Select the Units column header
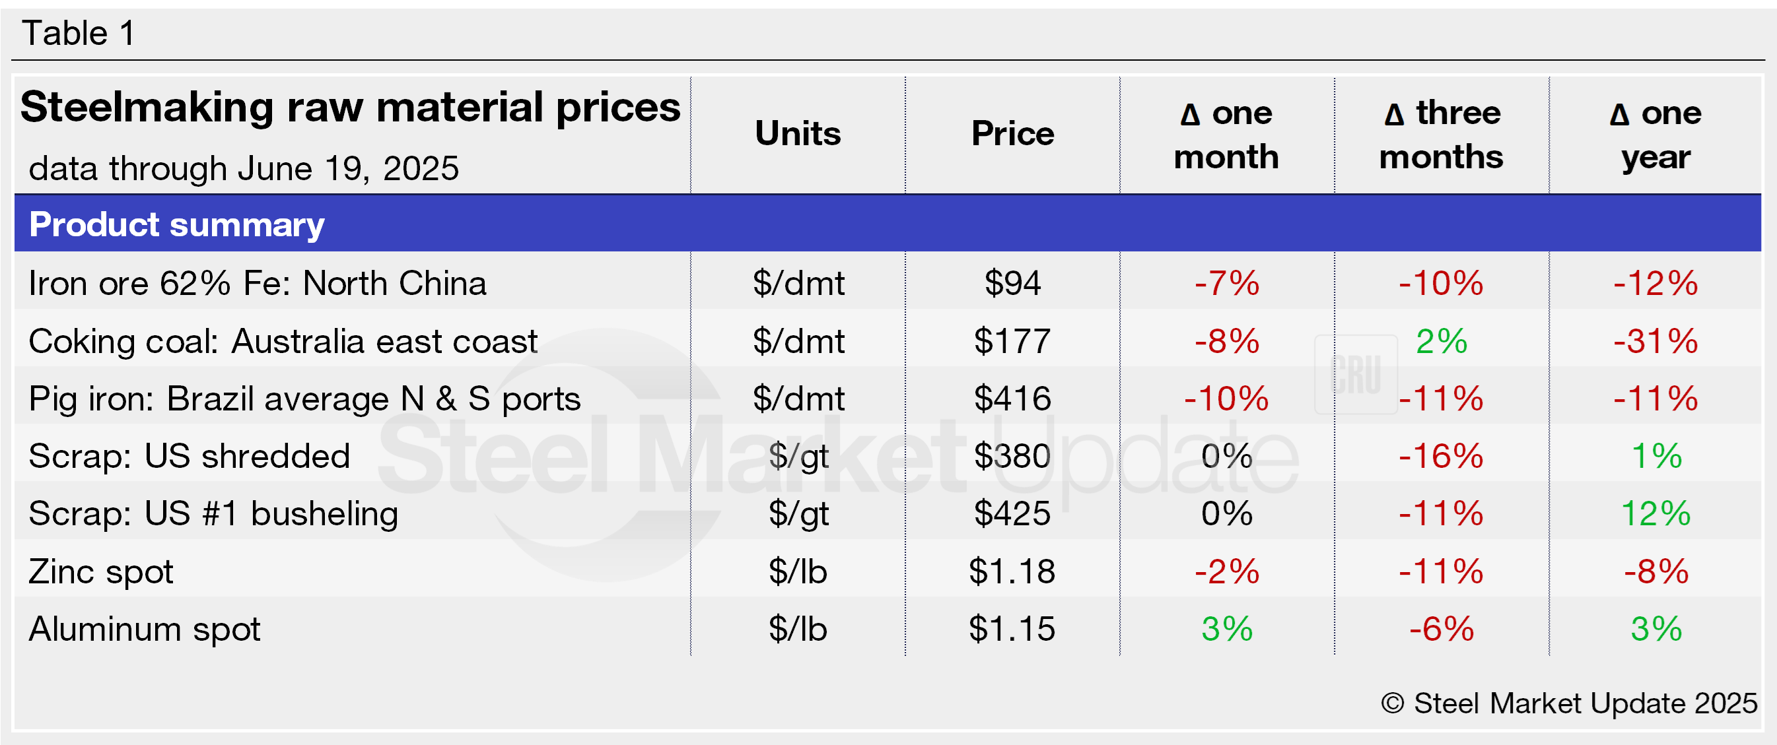Screen dimensions: 1777x745 798,134
